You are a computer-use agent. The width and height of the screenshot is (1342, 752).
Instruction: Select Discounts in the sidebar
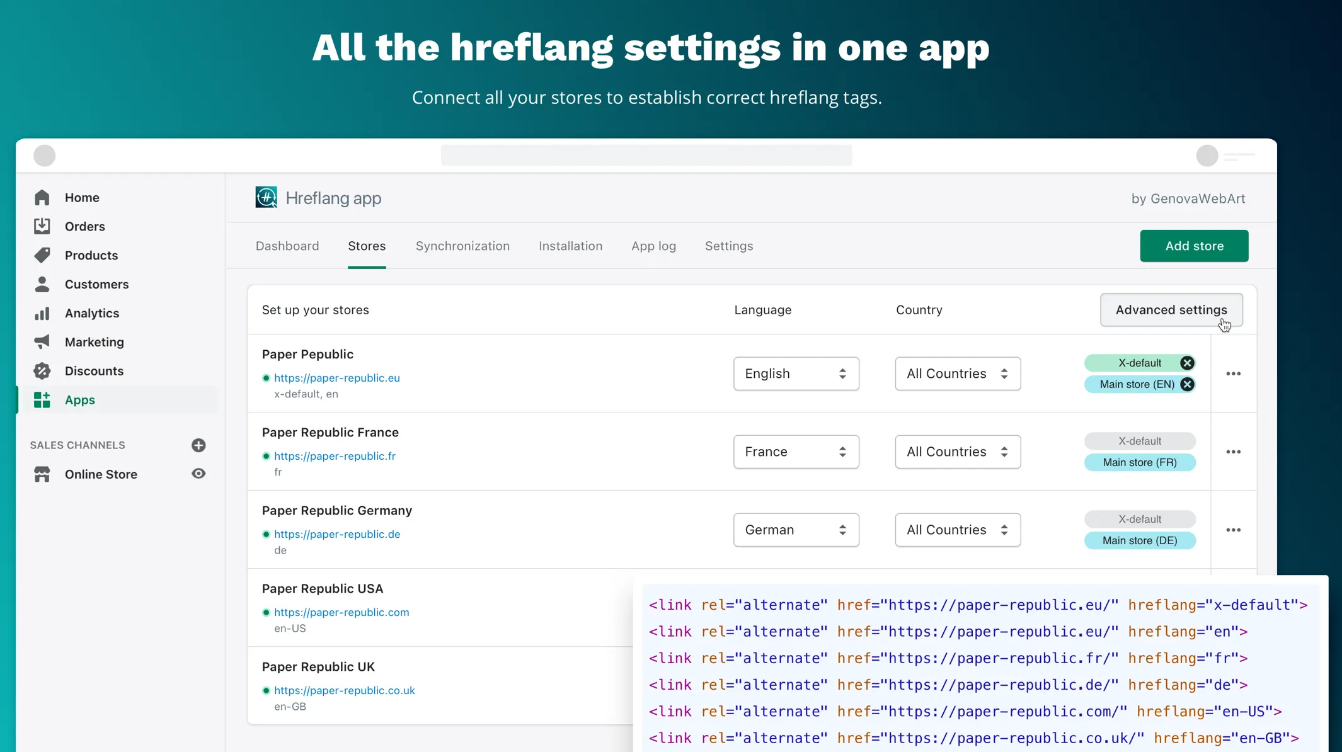pos(94,371)
